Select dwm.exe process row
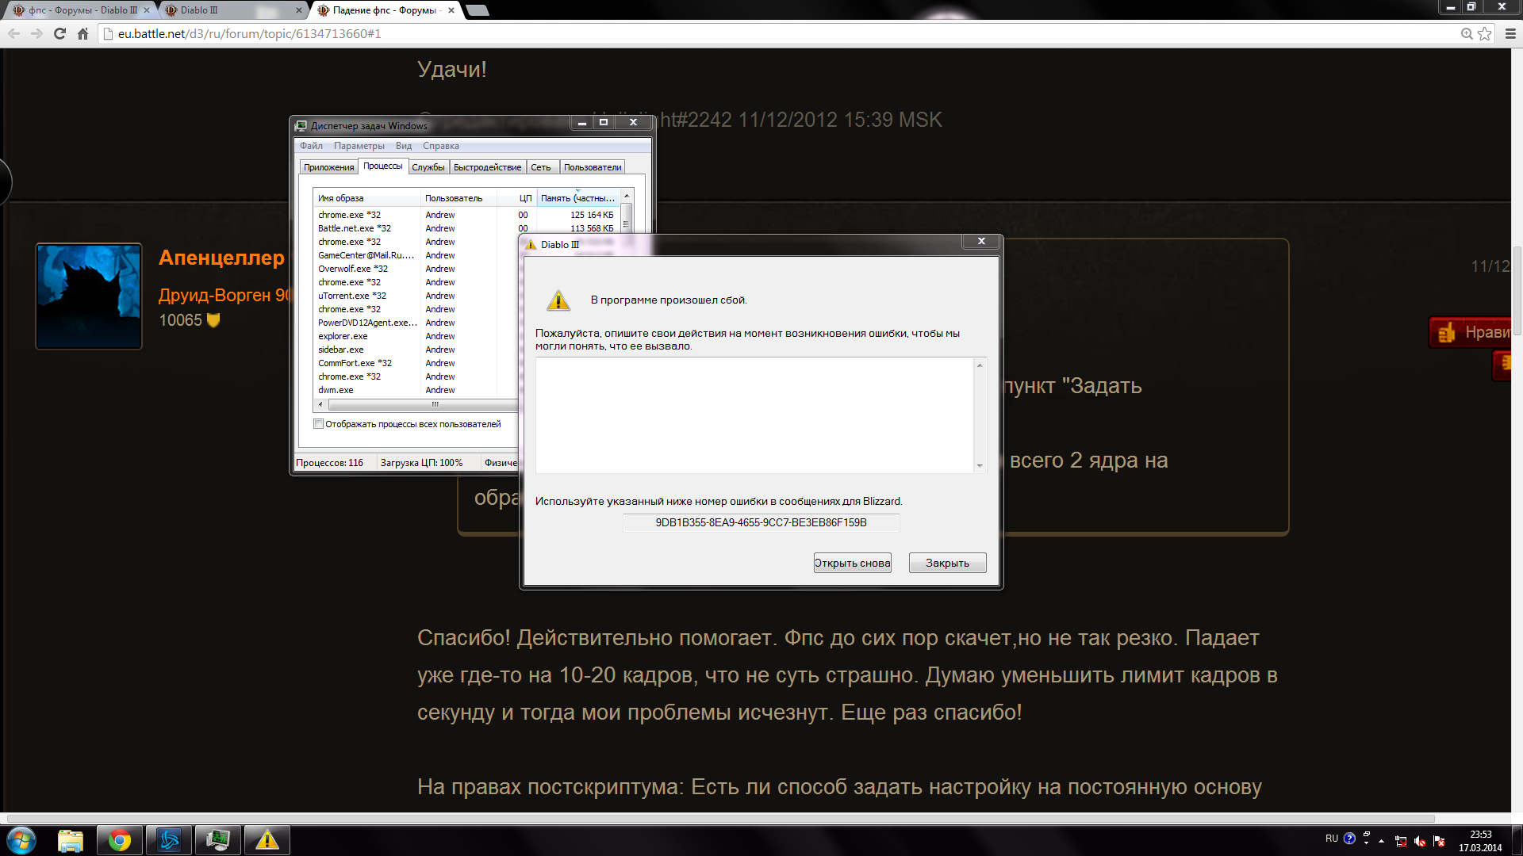 [416, 390]
